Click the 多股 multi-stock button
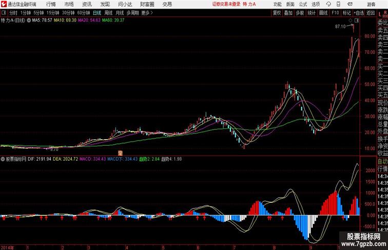The height and width of the screenshot is (250, 388). (300, 13)
